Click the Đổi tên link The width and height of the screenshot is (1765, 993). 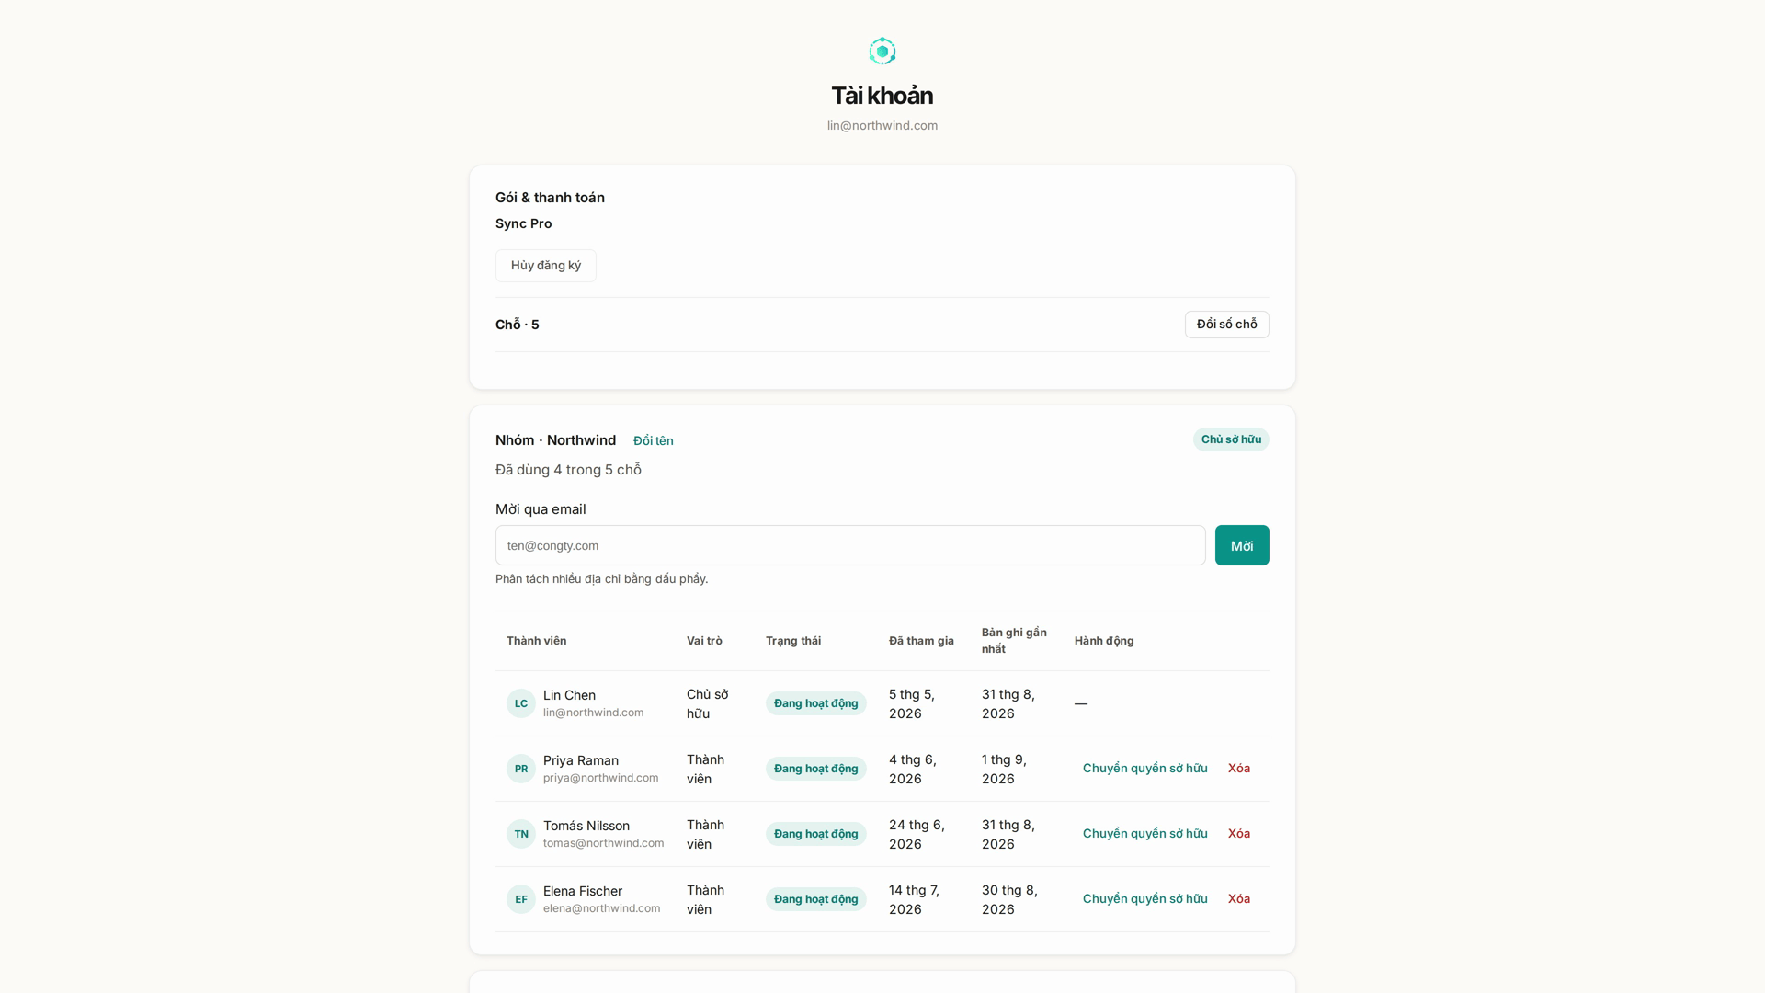pos(654,441)
